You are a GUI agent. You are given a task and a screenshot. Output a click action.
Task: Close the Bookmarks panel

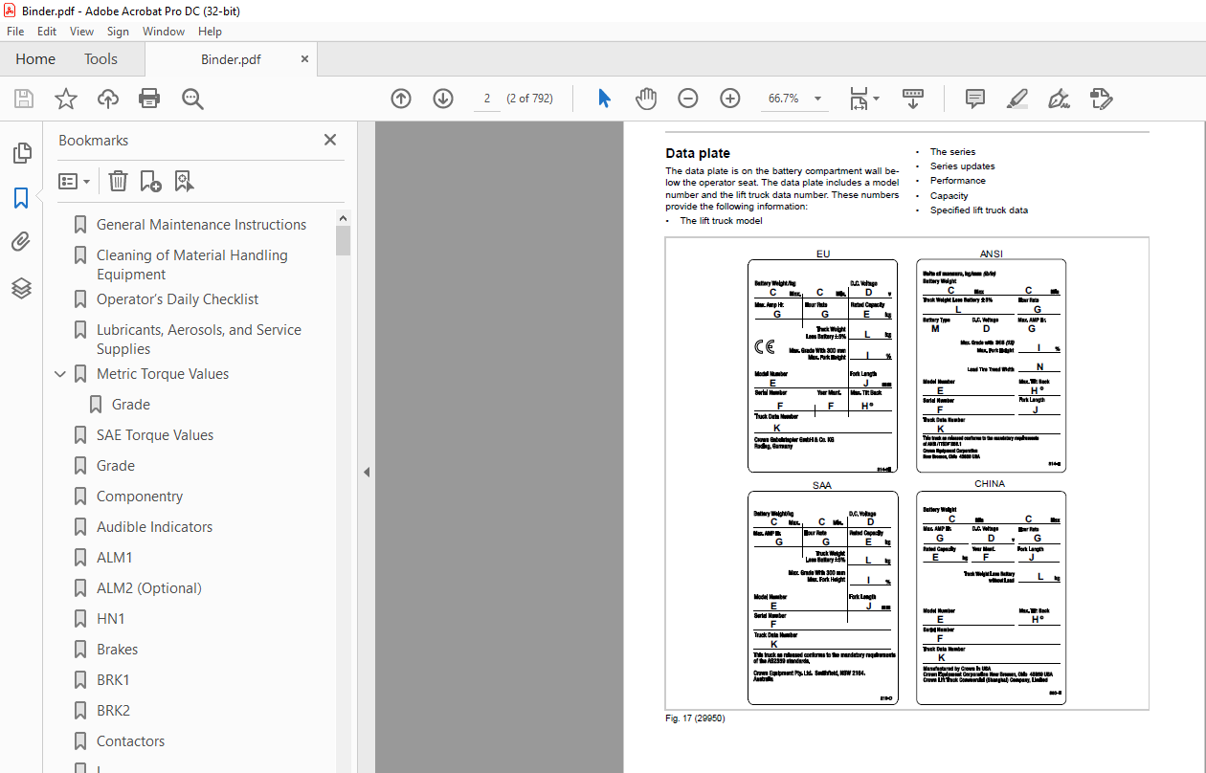coord(330,140)
